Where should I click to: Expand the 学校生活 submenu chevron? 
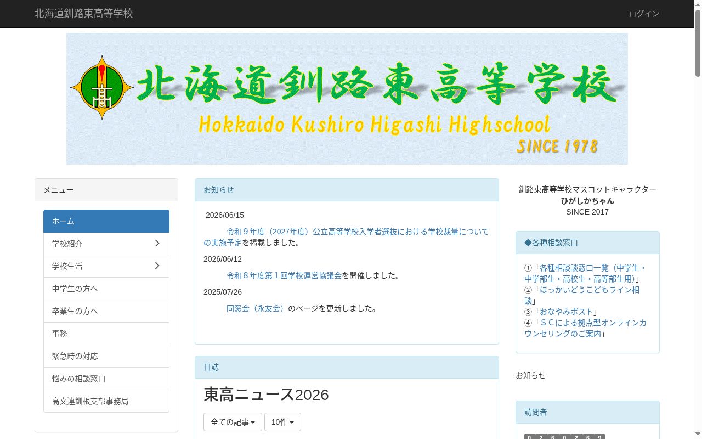(157, 266)
